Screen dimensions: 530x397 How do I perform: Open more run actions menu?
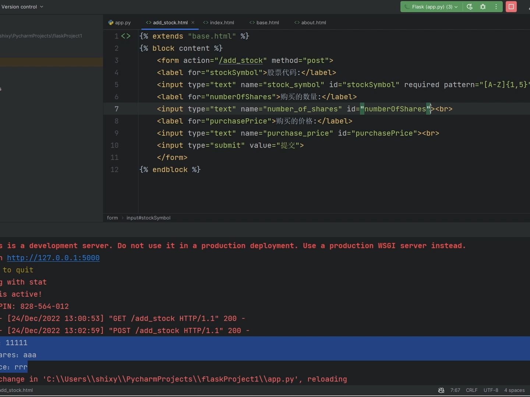(496, 7)
